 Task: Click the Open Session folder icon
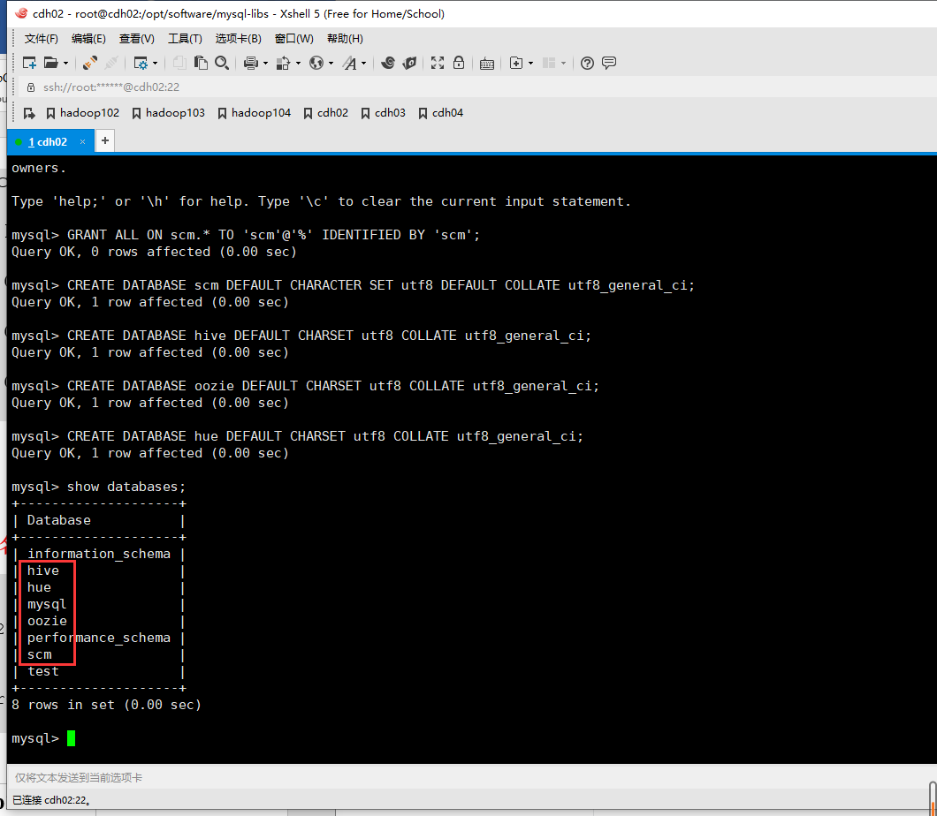[51, 63]
